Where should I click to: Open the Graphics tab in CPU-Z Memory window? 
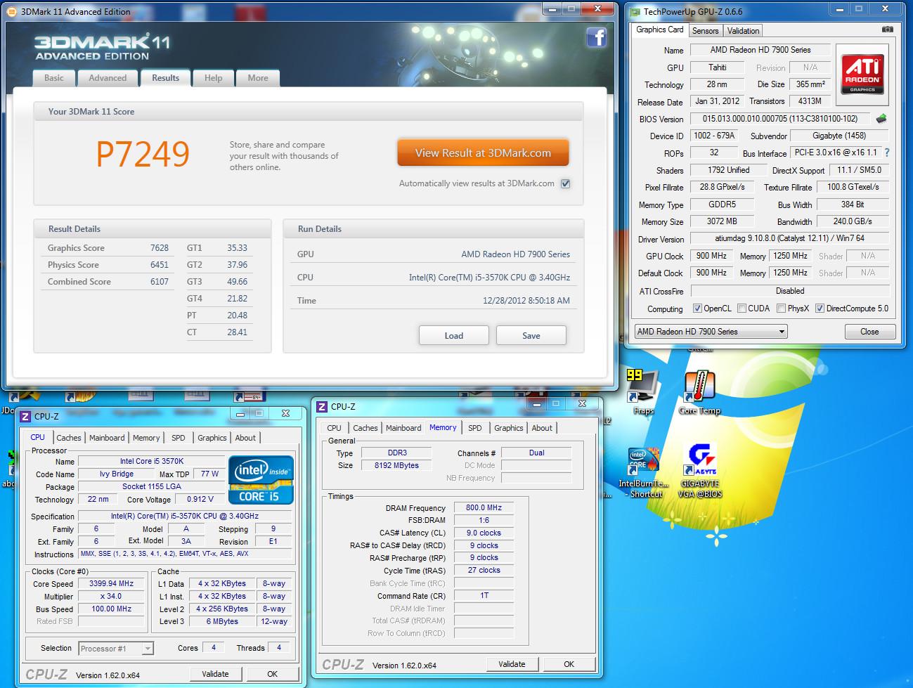[509, 428]
